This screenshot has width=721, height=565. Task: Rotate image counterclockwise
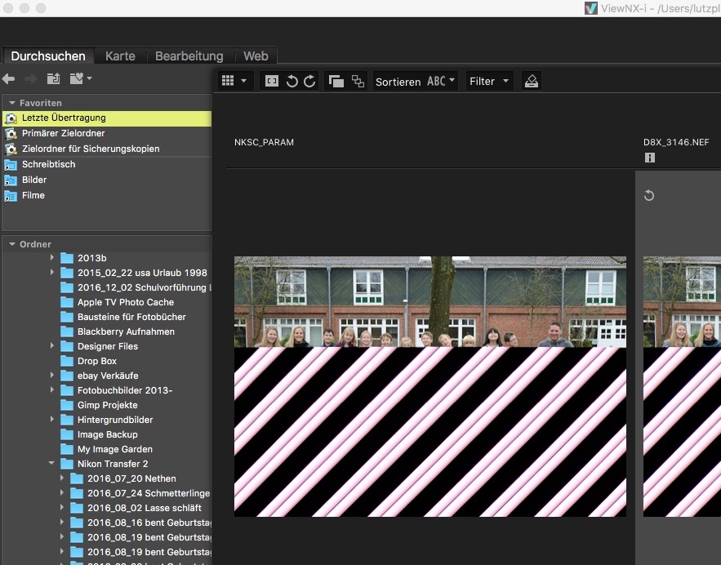[x=292, y=82]
